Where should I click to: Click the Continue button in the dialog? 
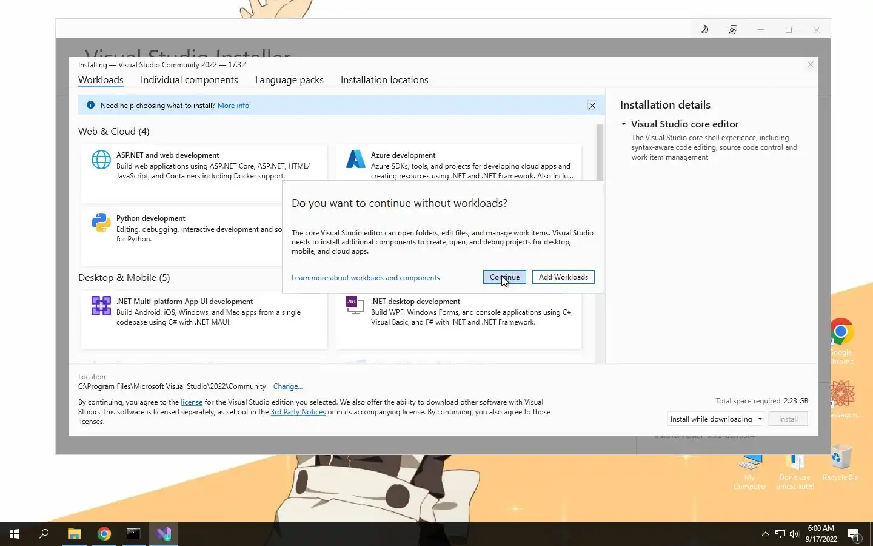coord(504,277)
